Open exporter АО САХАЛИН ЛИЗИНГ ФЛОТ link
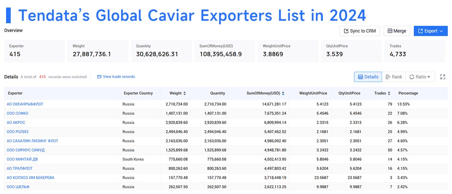This screenshot has width=452, height=194. tap(33, 141)
